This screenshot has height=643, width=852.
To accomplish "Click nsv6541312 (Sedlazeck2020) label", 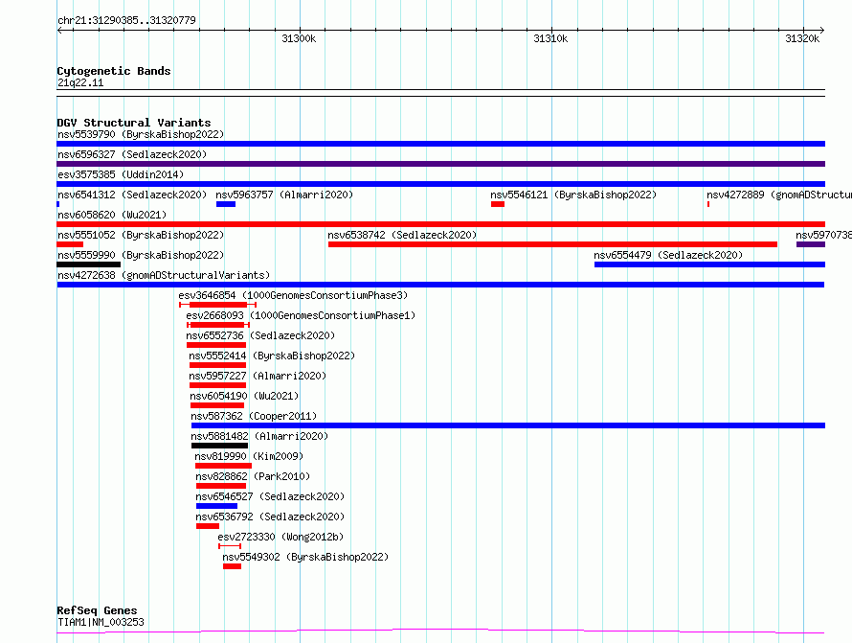I will 132,195.
